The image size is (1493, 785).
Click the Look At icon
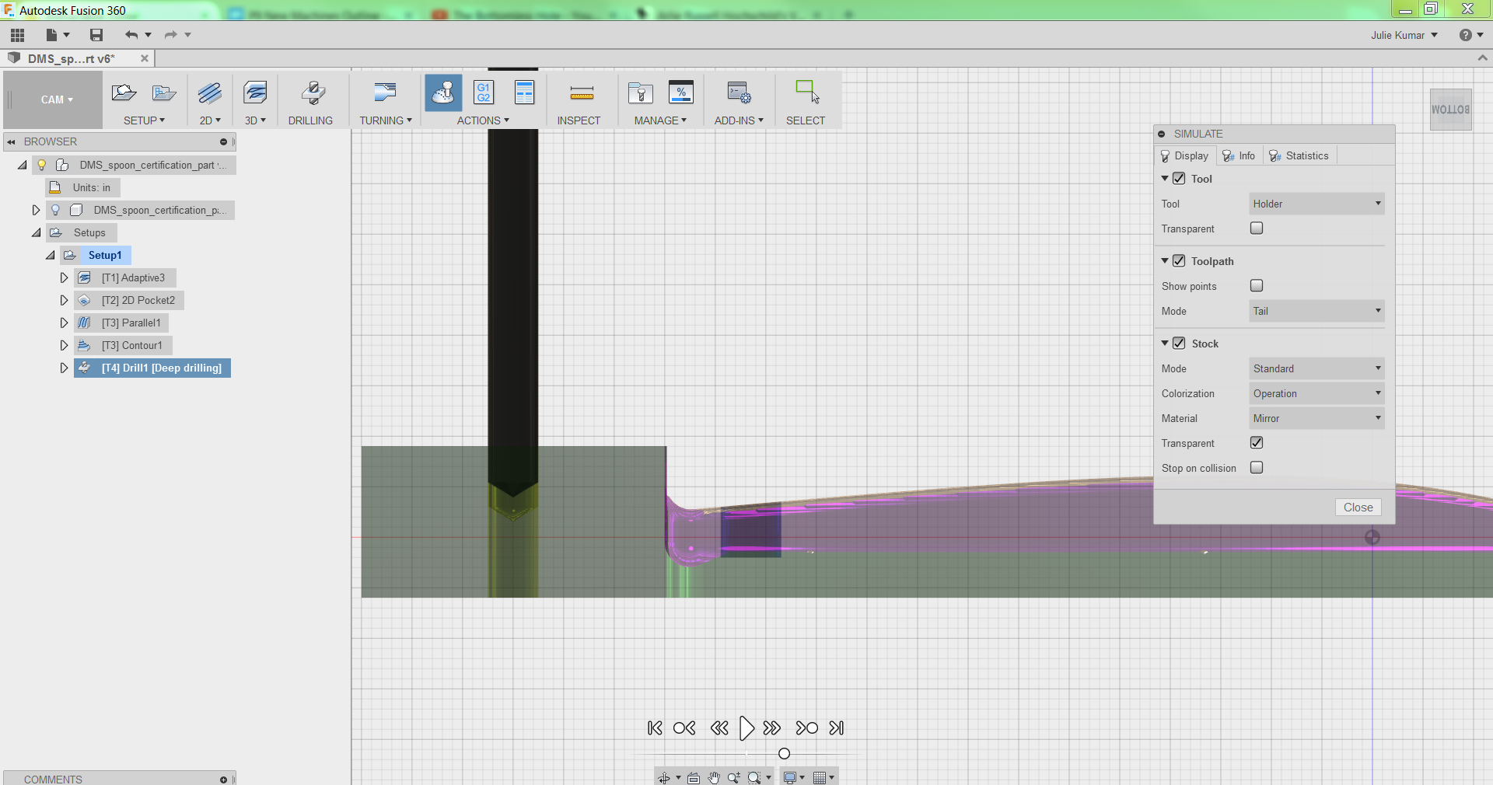pyautogui.click(x=693, y=778)
